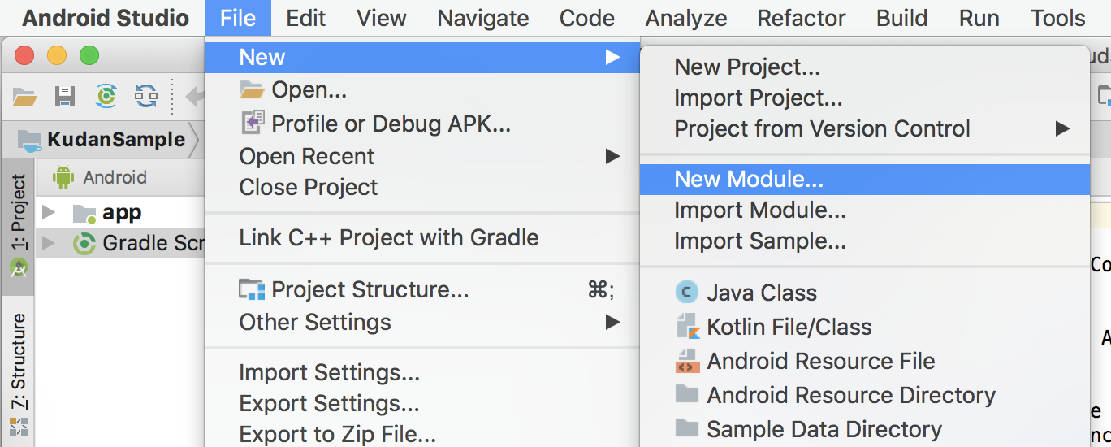Open the Run menu
Screen dimensions: 1111x447
tap(979, 18)
